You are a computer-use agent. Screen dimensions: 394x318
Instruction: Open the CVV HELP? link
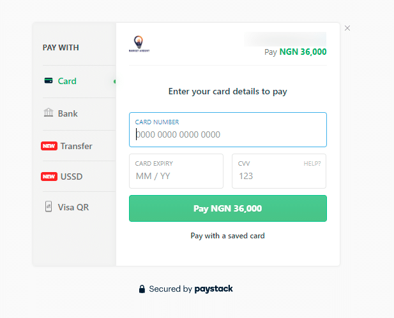point(312,164)
